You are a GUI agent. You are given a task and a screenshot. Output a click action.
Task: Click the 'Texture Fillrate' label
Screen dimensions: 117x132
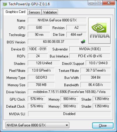(69, 71)
